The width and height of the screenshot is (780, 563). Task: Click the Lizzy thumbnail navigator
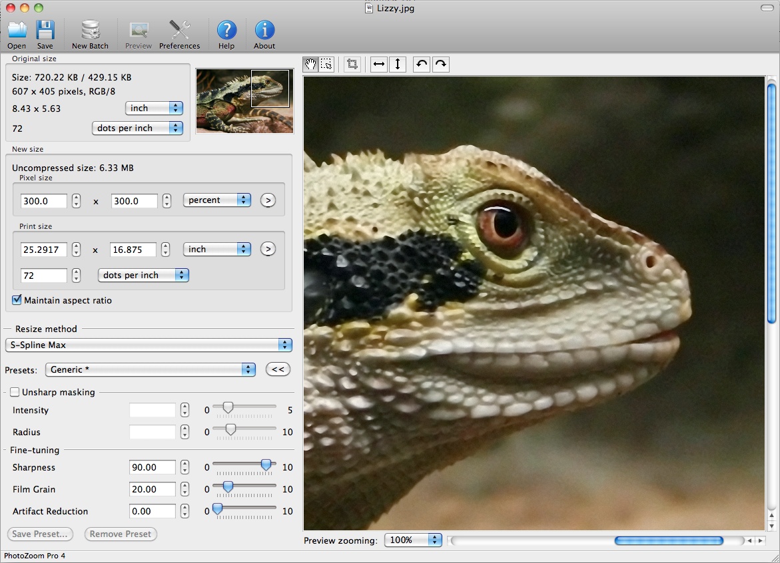[244, 100]
